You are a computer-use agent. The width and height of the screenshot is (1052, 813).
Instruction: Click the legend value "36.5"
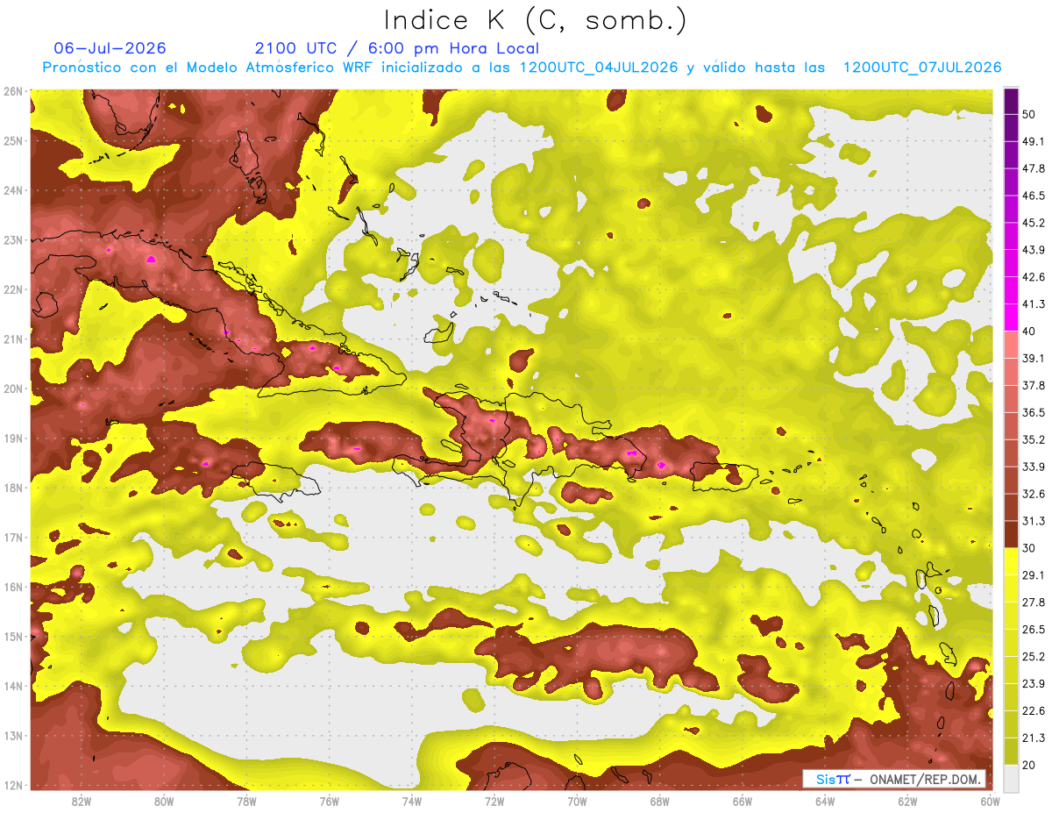(1034, 412)
